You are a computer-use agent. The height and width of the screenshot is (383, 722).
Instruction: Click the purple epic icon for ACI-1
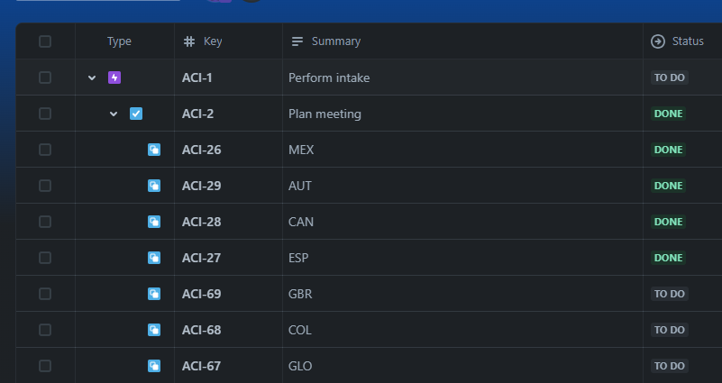point(114,78)
